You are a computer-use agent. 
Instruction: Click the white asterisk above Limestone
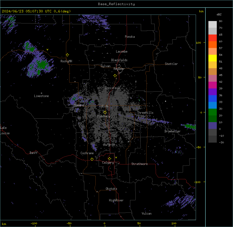(x=41, y=93)
